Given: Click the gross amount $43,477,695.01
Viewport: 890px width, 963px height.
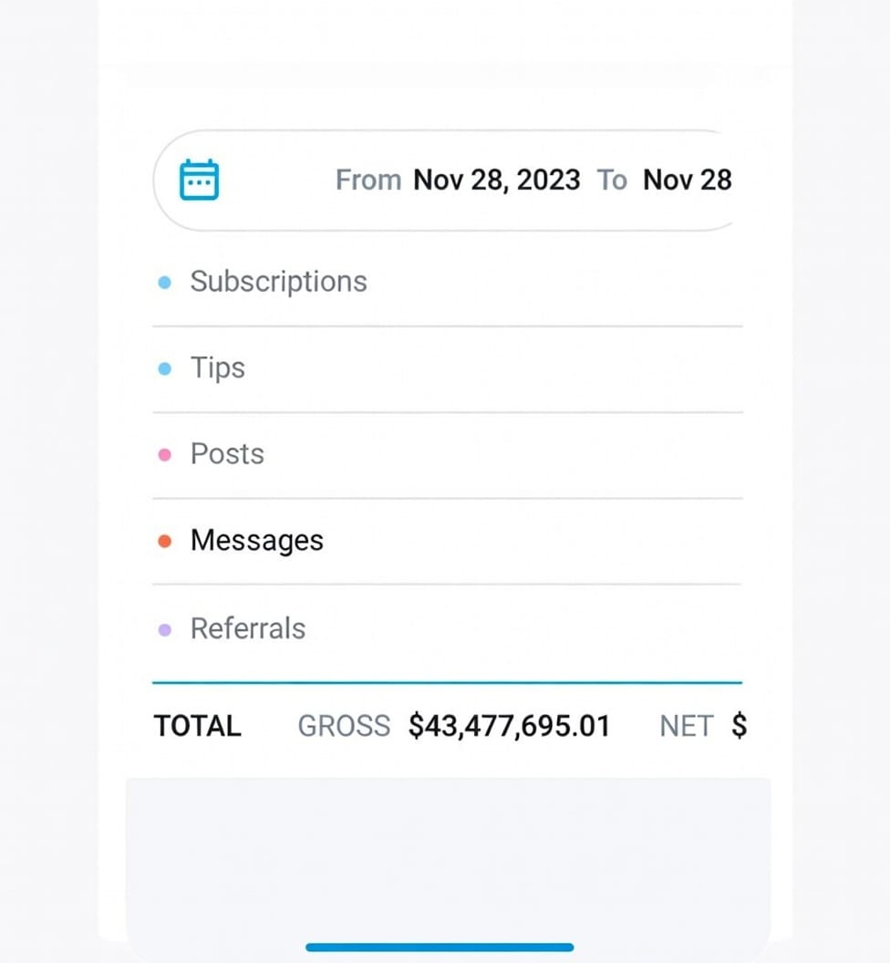Looking at the screenshot, I should pyautogui.click(x=509, y=727).
